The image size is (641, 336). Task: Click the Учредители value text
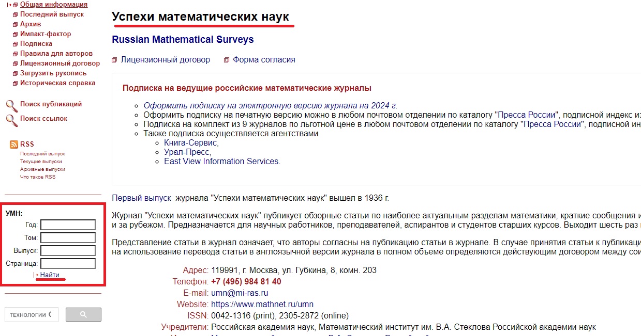click(x=404, y=327)
